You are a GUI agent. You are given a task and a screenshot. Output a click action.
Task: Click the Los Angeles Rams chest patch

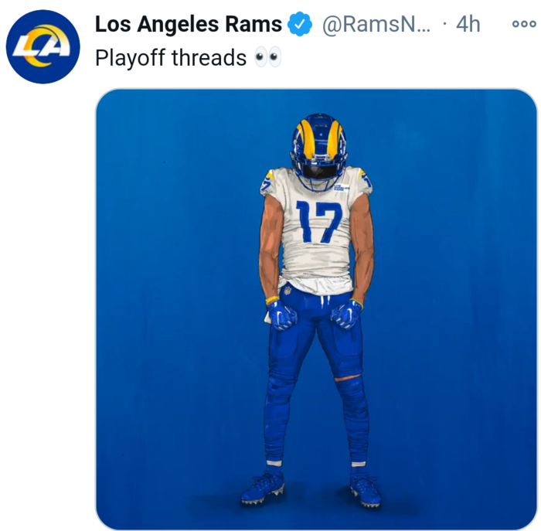pos(342,188)
